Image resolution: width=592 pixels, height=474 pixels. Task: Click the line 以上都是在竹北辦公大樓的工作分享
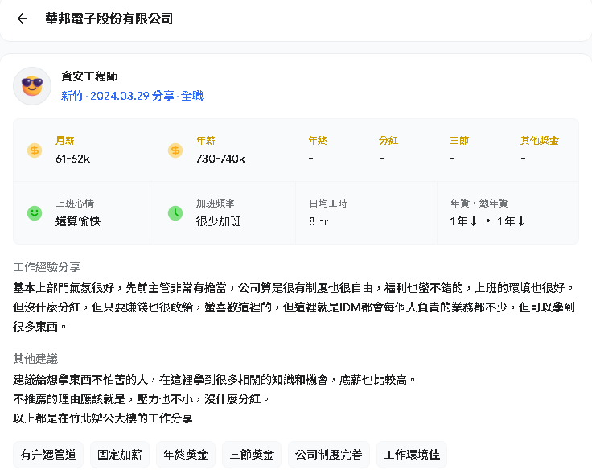(103, 418)
